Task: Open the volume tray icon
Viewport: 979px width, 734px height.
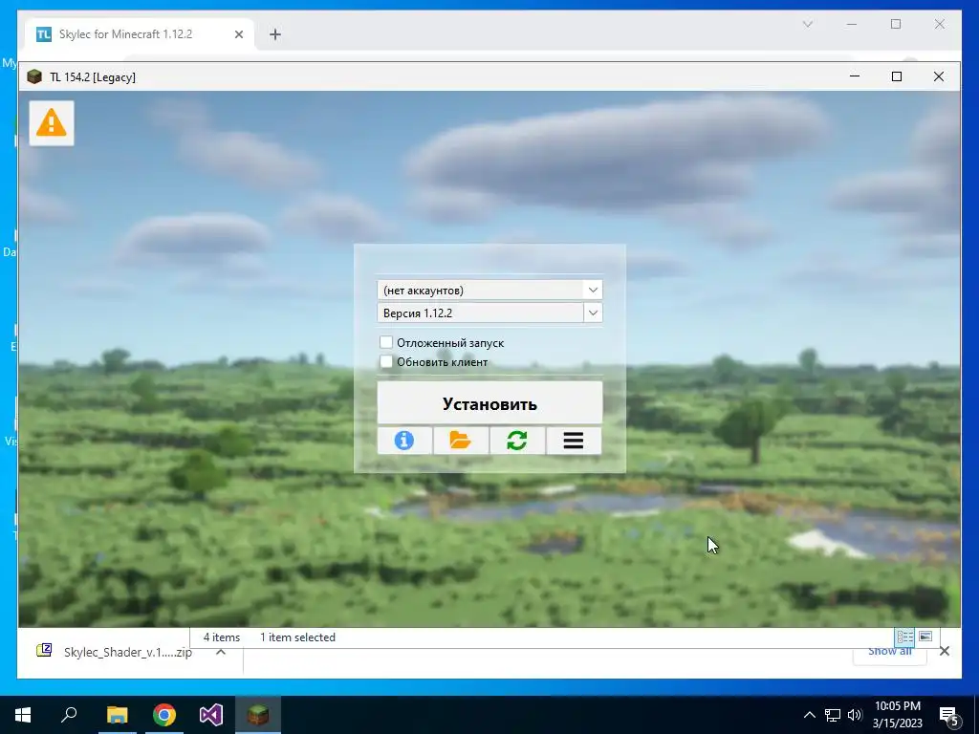Action: (x=855, y=715)
